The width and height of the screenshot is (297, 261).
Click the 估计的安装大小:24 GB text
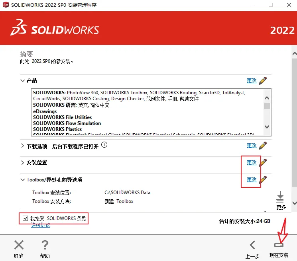244,221
